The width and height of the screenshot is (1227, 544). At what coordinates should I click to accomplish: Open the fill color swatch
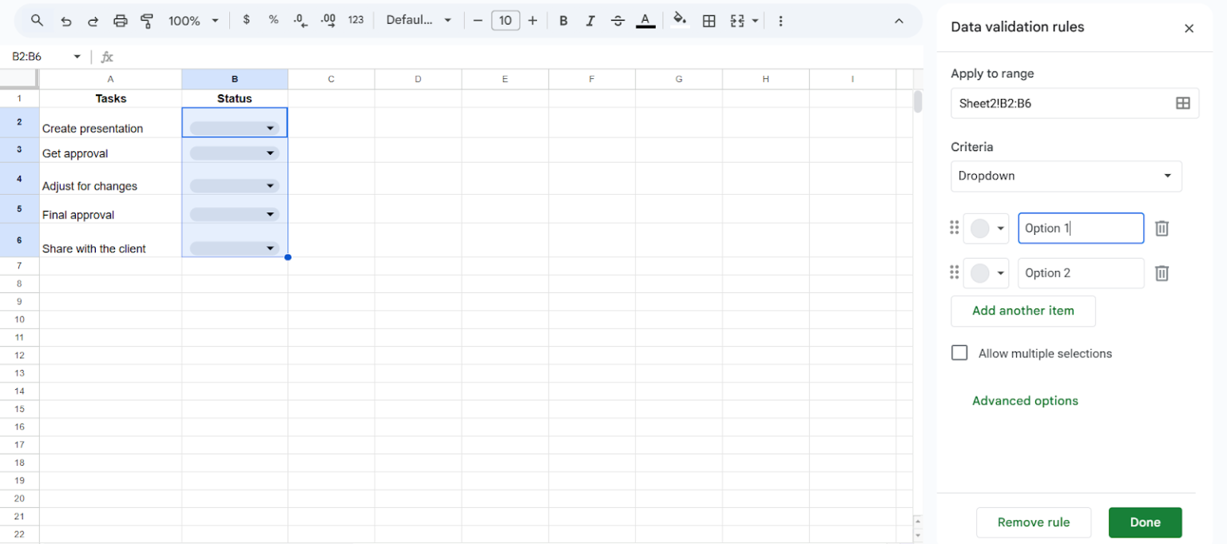(679, 20)
